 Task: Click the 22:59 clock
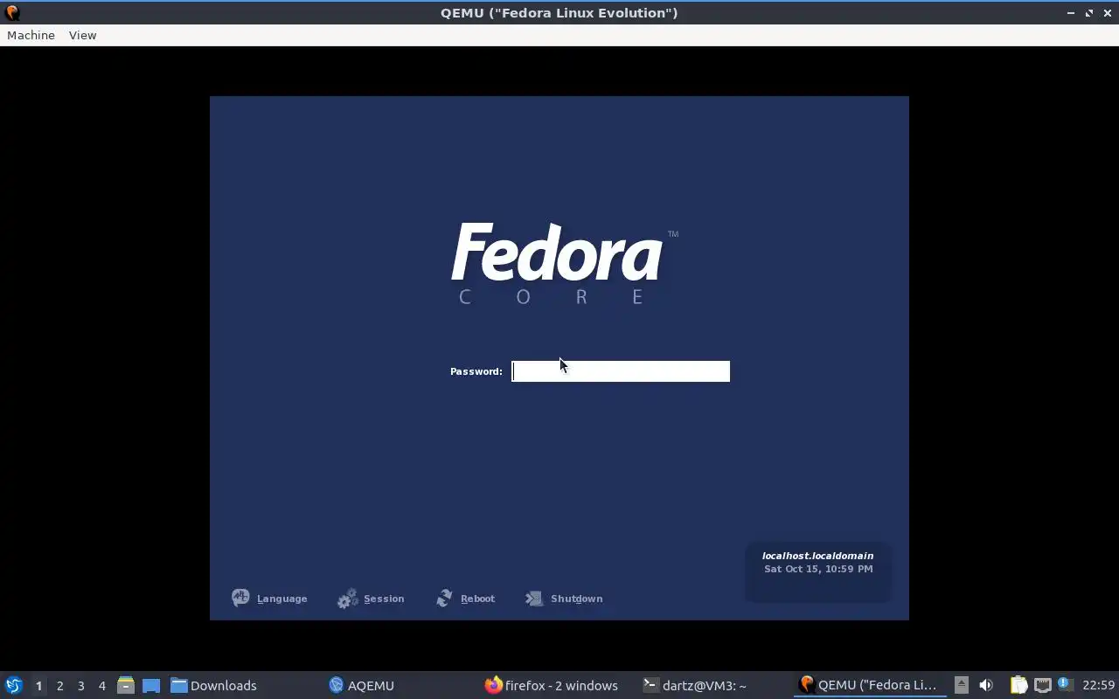(1098, 686)
